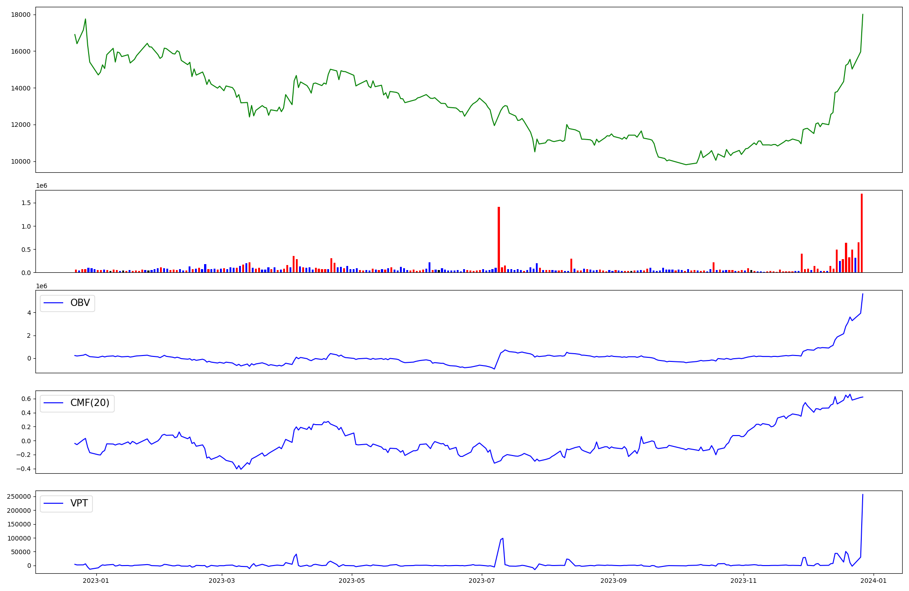Click the 2023-09 x-axis date label

coord(614,581)
